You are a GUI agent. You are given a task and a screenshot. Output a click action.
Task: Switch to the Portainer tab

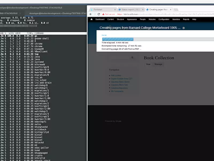(103, 9)
